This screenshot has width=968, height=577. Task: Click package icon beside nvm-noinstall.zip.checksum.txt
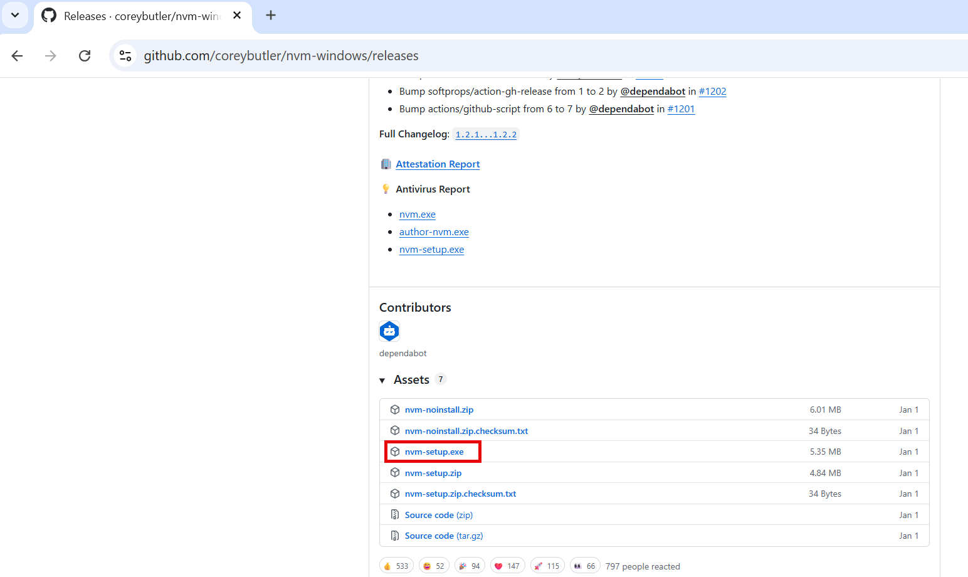tap(395, 430)
